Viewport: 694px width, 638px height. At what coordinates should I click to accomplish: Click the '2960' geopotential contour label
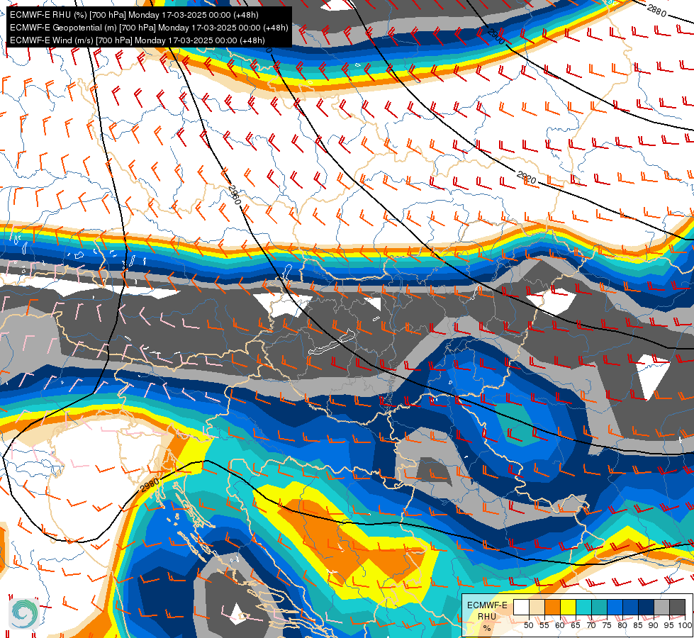pyautogui.click(x=235, y=194)
